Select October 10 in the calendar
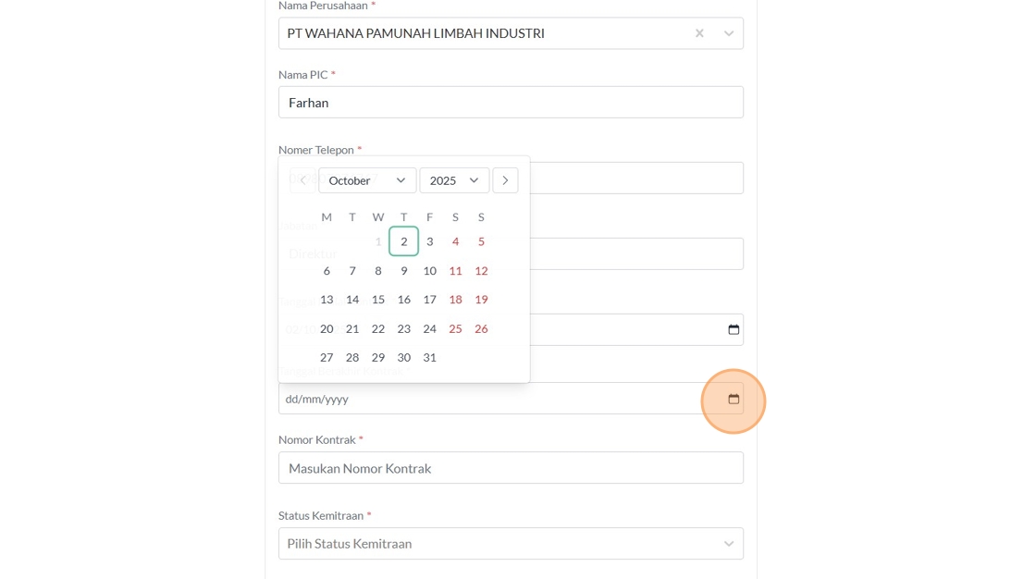The width and height of the screenshot is (1036, 579). tap(429, 271)
